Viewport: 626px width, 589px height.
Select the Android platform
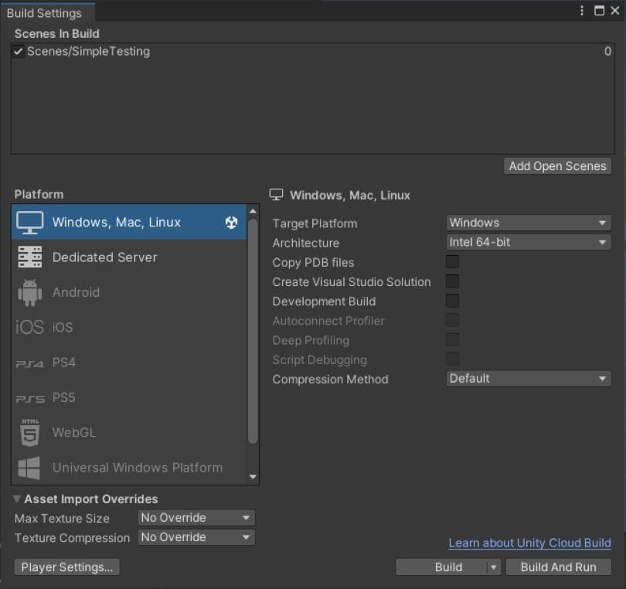[x=76, y=292]
